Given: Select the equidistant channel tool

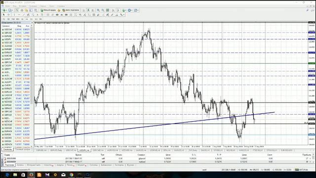Looking at the screenshot, I should (28, 15).
